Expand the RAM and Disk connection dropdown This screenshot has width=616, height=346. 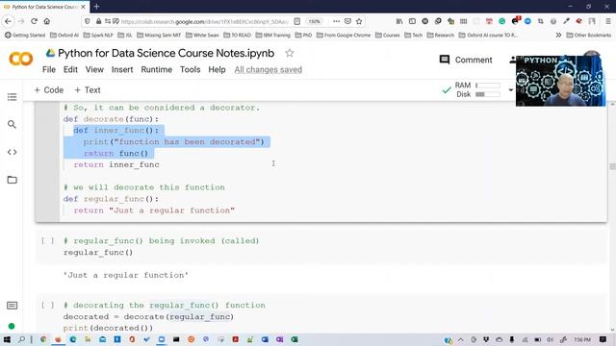pos(511,89)
